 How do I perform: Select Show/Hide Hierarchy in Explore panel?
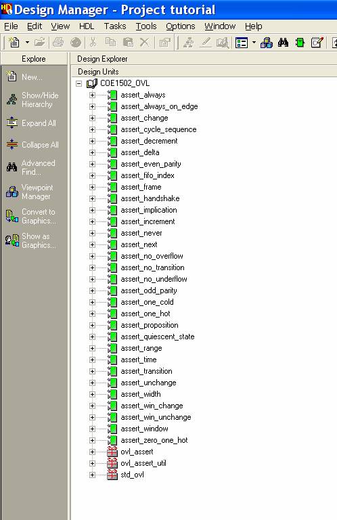click(32, 100)
